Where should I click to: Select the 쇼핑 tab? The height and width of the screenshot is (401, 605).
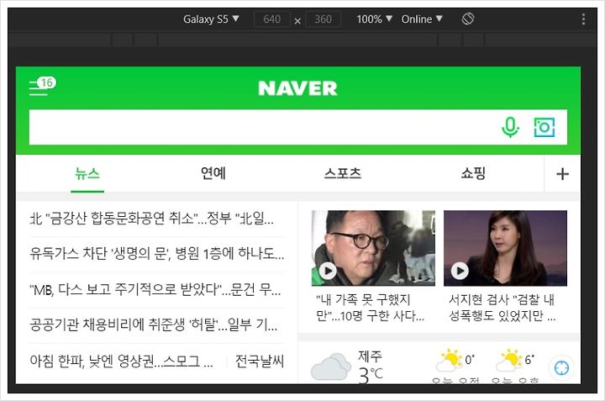[x=473, y=173]
